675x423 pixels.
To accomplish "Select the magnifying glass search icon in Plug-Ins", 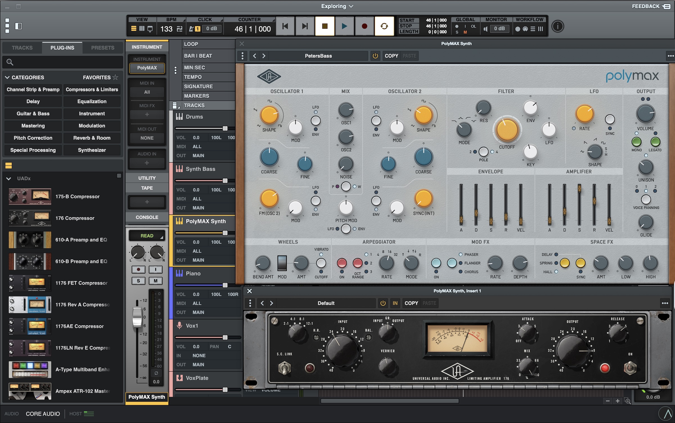I will point(10,62).
